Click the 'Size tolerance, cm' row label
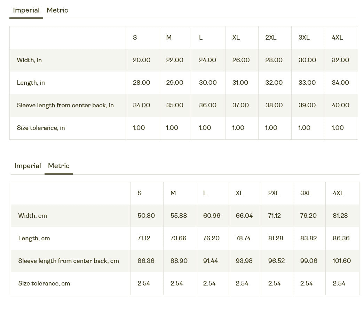This screenshot has height=315, width=364. [x=44, y=283]
